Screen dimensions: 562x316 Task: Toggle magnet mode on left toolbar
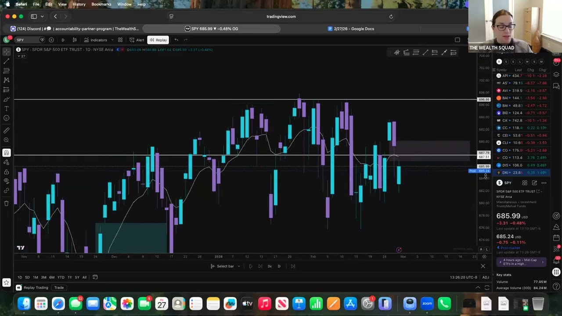[7, 153]
